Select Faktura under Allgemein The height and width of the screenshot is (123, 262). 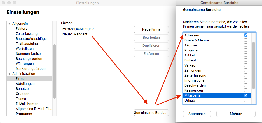(x=22, y=29)
